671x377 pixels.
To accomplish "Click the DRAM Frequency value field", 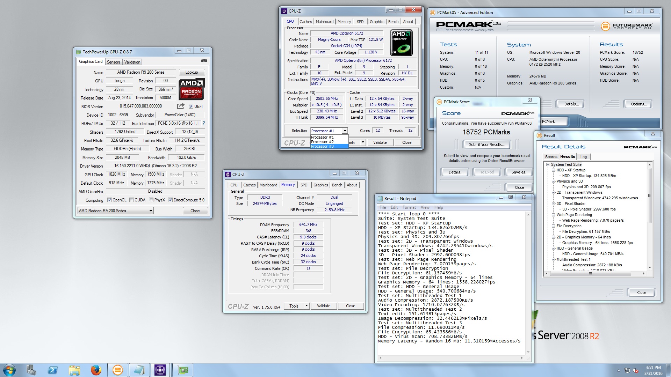I will pos(308,225).
